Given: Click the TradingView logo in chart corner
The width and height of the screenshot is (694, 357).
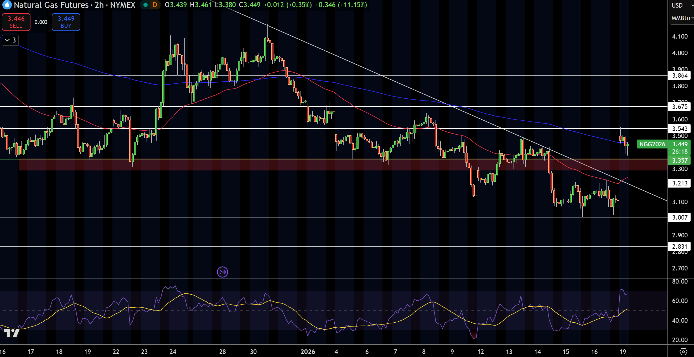Looking at the screenshot, I should [12, 333].
